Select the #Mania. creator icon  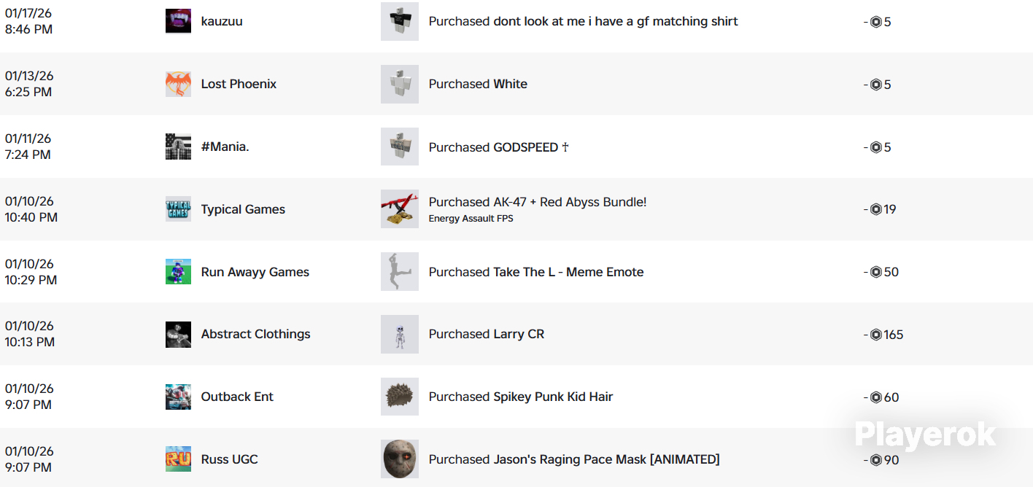(178, 147)
